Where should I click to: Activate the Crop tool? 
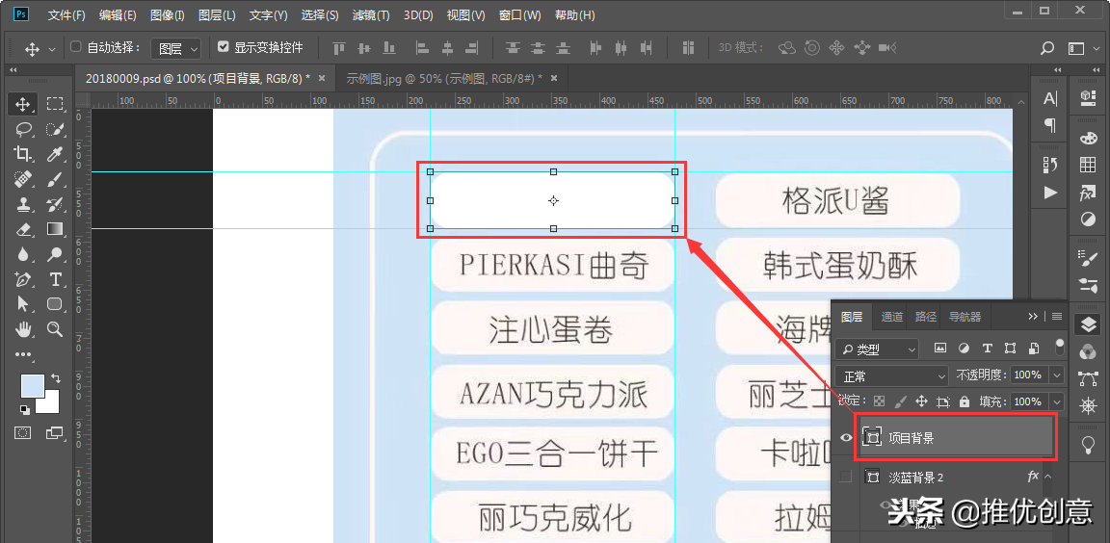coord(23,154)
